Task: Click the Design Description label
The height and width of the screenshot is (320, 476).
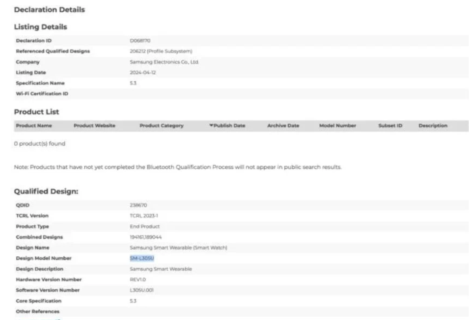Action: coord(40,269)
